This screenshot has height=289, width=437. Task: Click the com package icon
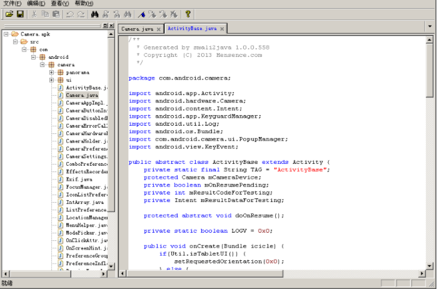[33, 49]
